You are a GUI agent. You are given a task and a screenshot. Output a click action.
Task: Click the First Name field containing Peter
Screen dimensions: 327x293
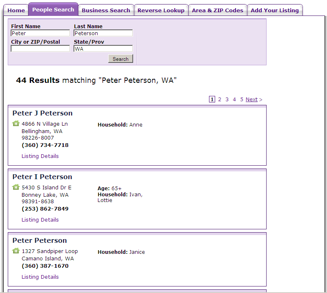tap(40, 33)
